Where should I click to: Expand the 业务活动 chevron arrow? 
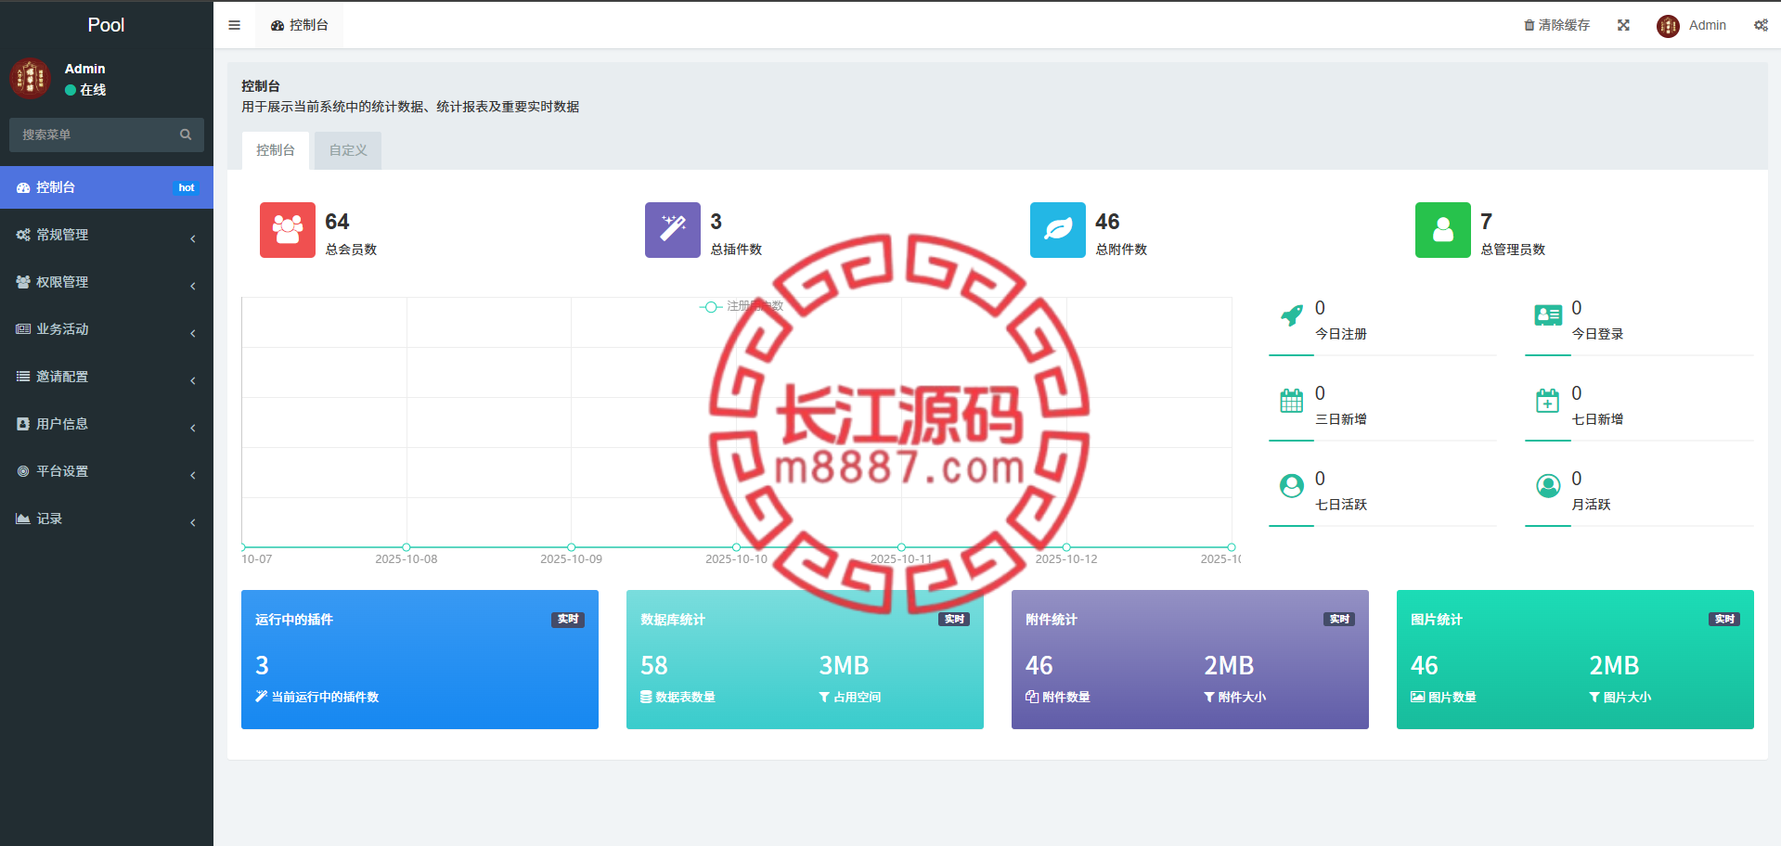[193, 333]
